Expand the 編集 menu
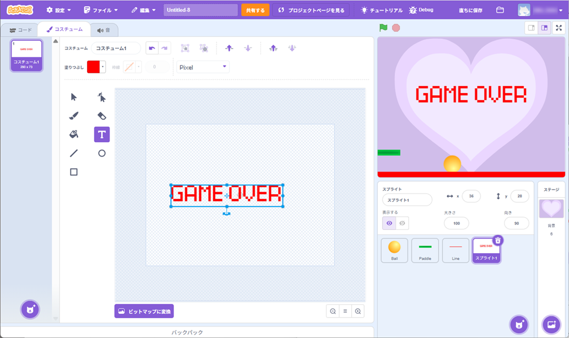Viewport: 569px width, 338px height. pos(143,10)
